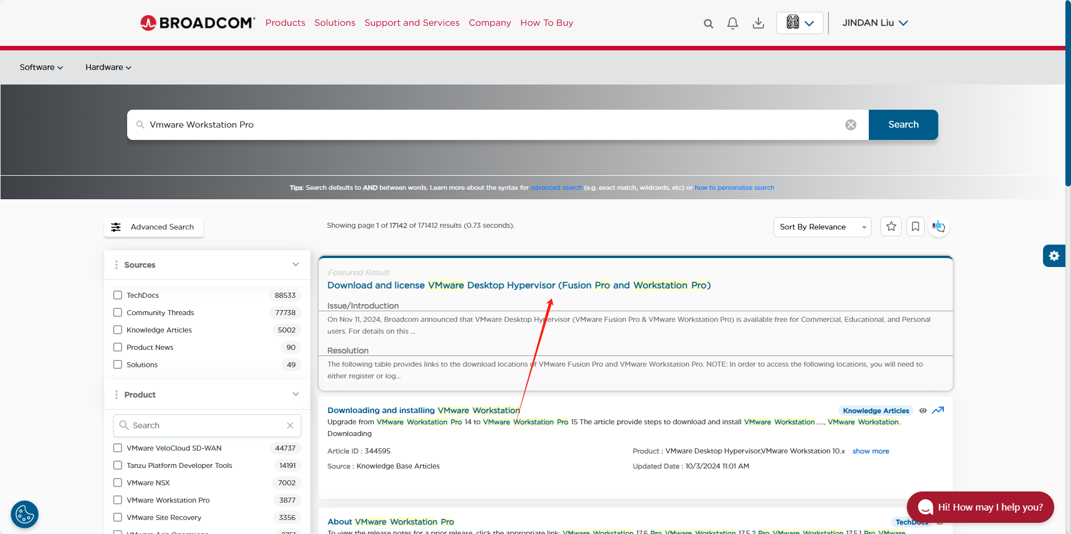Check VMware Workstation Pro product filter
The height and width of the screenshot is (534, 1071).
[x=118, y=500]
